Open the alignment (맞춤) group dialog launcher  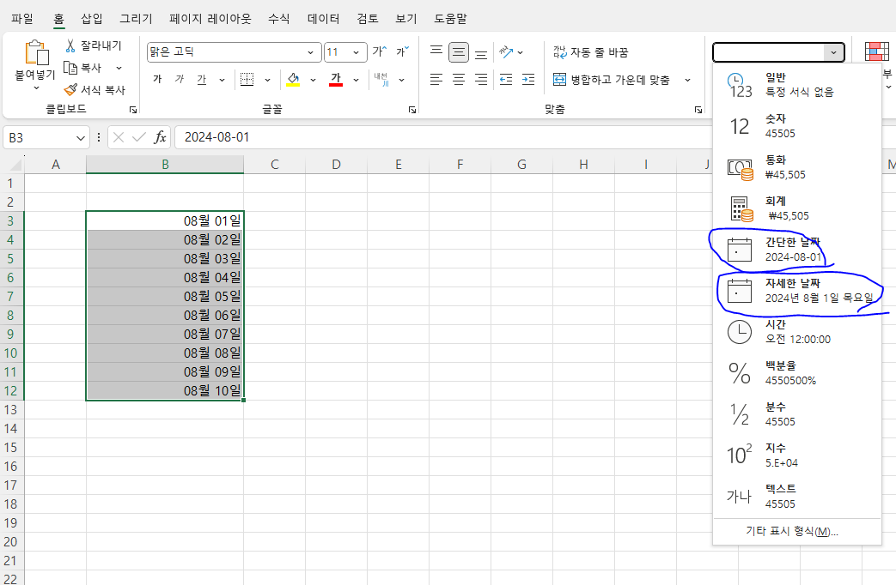(x=698, y=110)
